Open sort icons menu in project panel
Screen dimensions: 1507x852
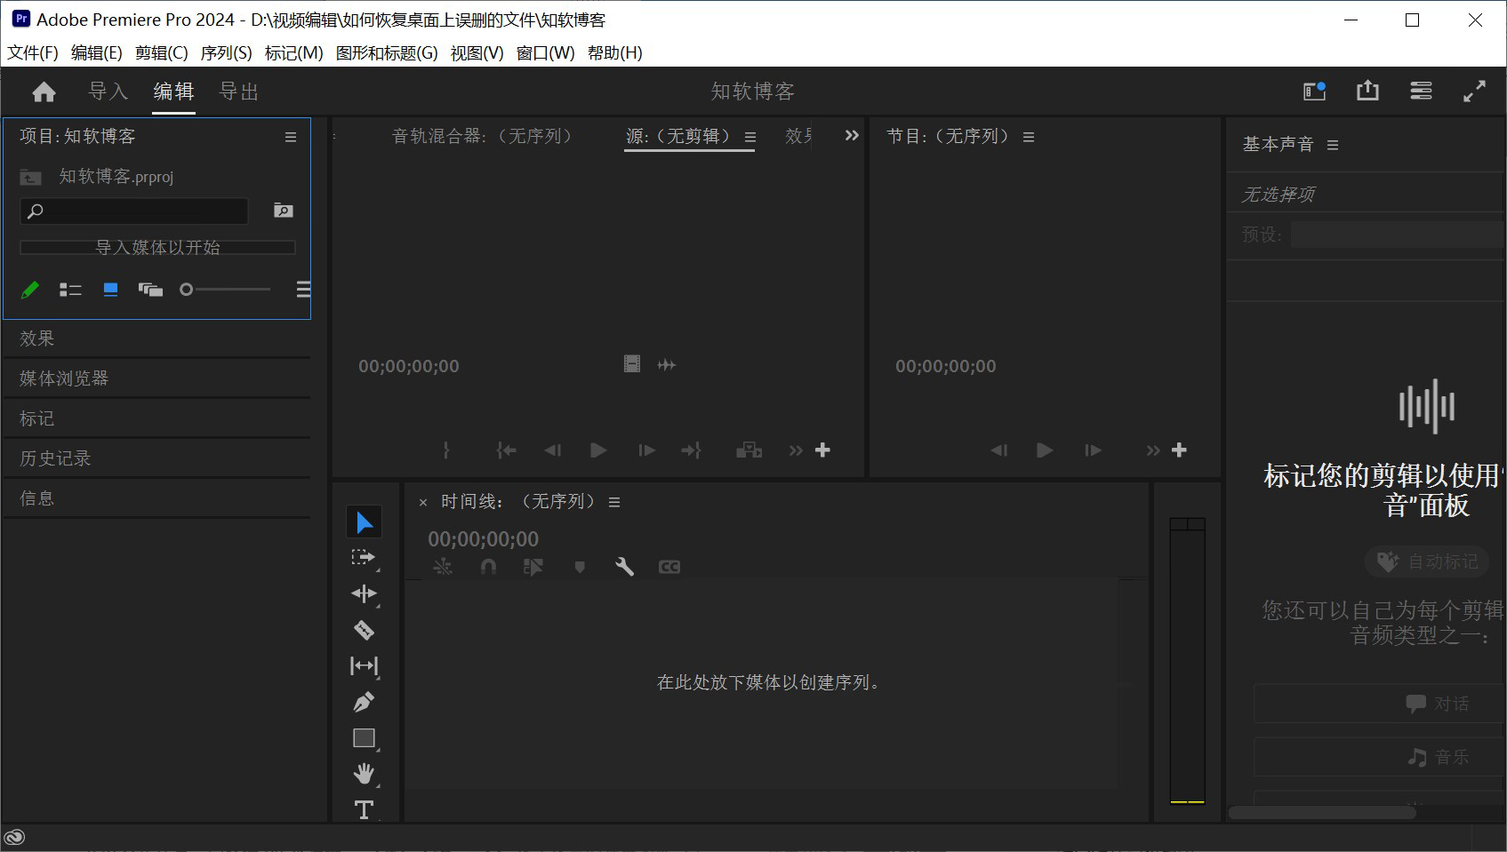point(303,290)
